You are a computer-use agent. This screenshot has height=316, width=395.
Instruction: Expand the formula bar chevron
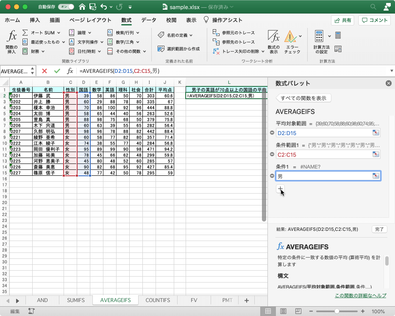click(x=392, y=71)
